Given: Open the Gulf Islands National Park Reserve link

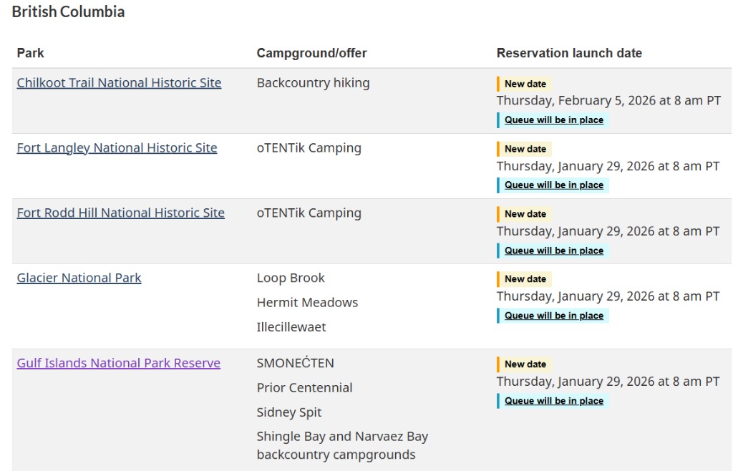Looking at the screenshot, I should 118,364.
